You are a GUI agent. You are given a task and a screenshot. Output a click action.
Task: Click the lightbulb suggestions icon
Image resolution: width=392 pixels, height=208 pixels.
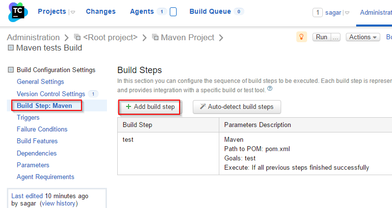pyautogui.click(x=302, y=37)
